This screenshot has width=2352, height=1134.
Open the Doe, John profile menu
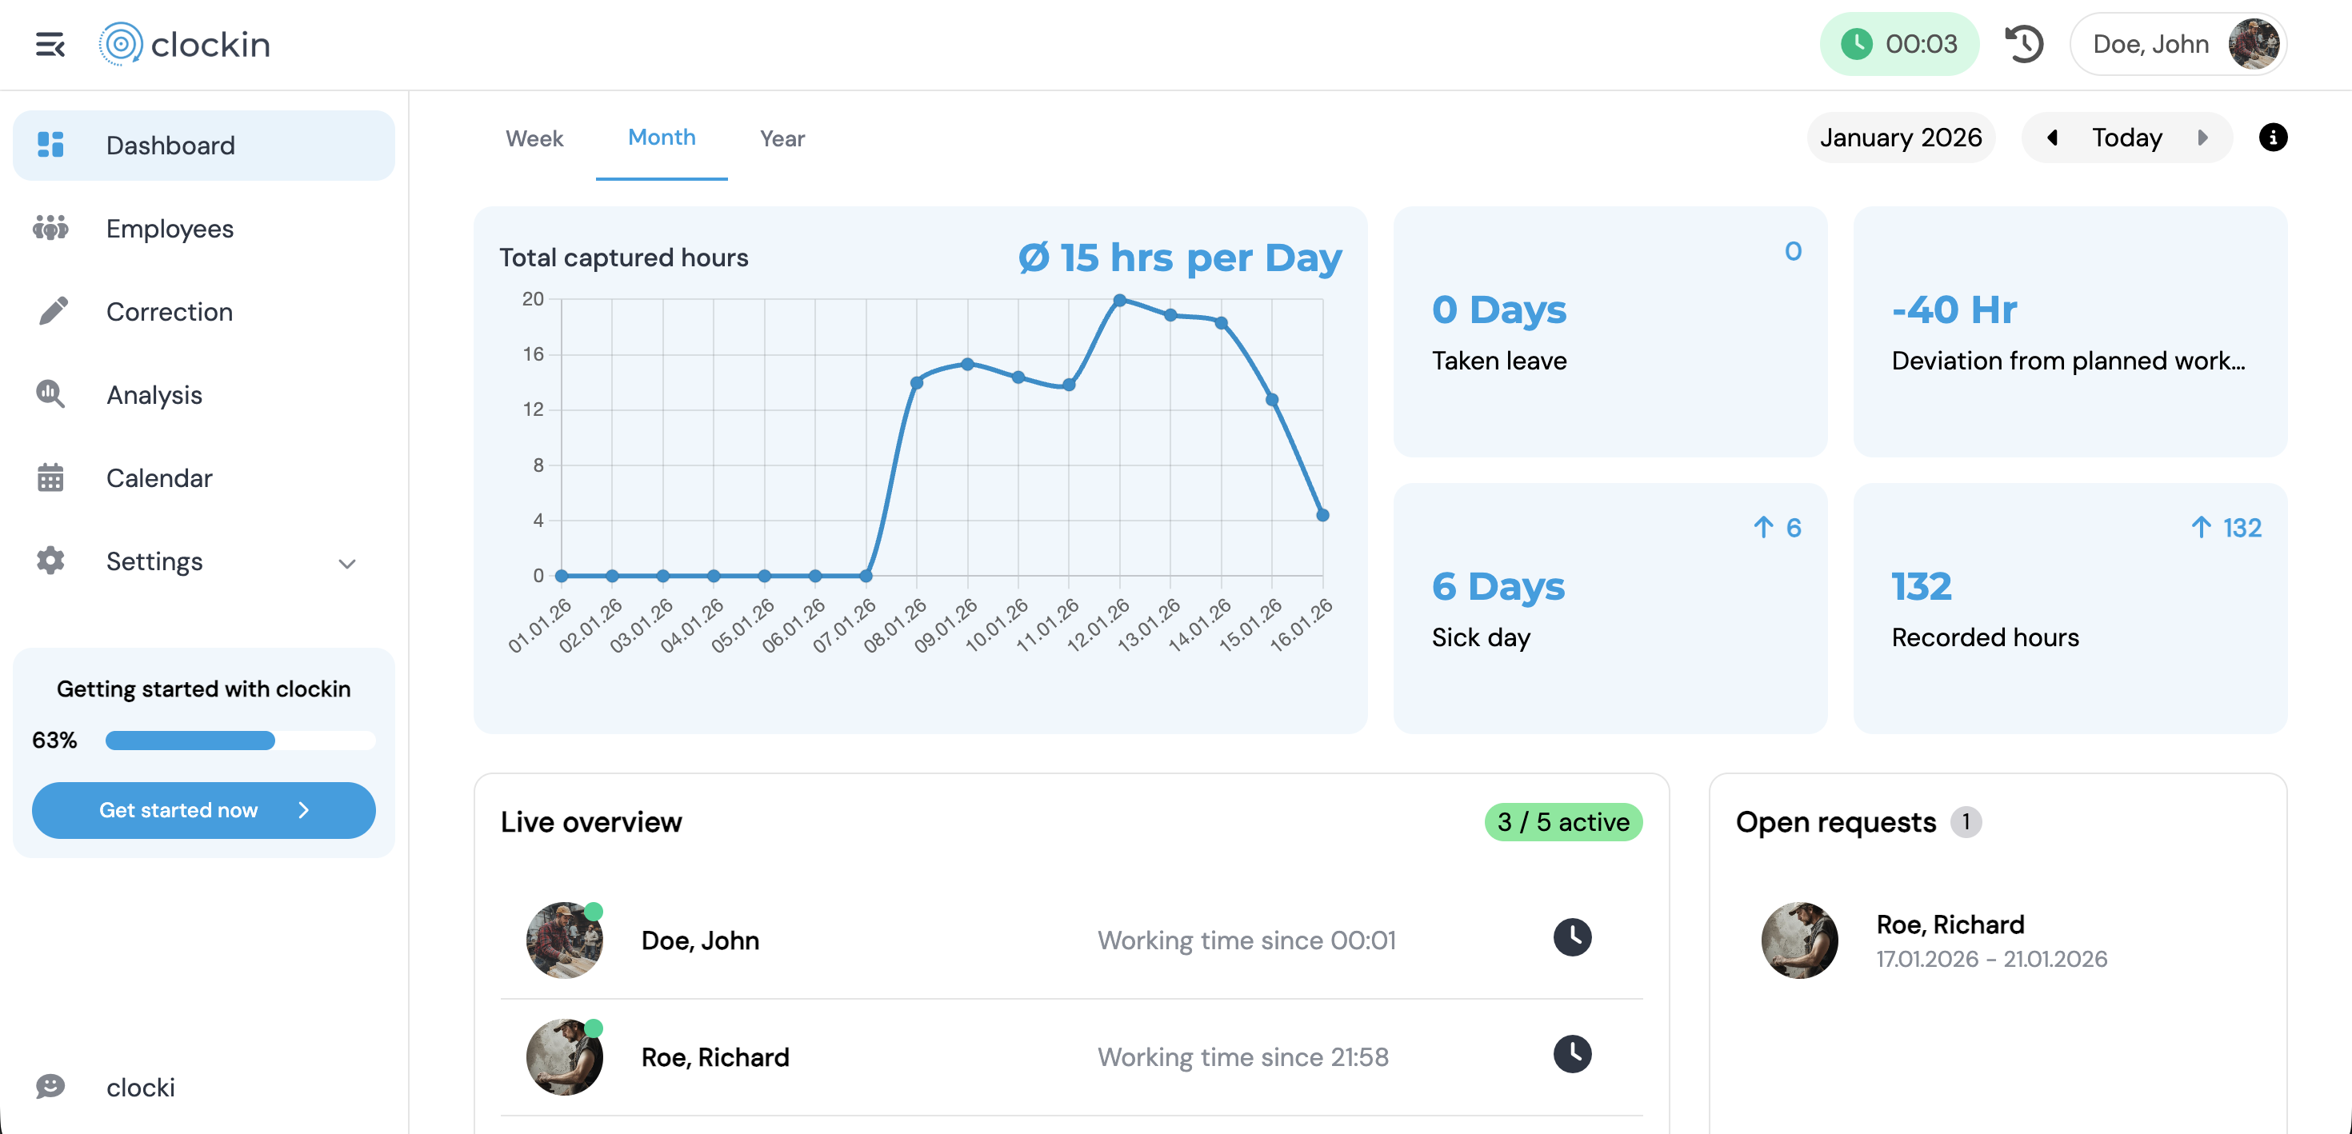point(2178,44)
